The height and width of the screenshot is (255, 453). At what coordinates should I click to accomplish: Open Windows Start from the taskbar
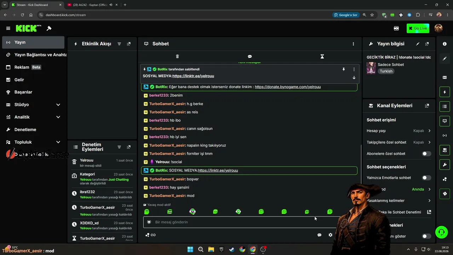[190, 249]
